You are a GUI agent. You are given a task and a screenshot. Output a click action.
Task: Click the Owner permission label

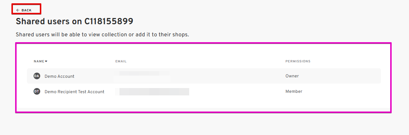[292, 76]
